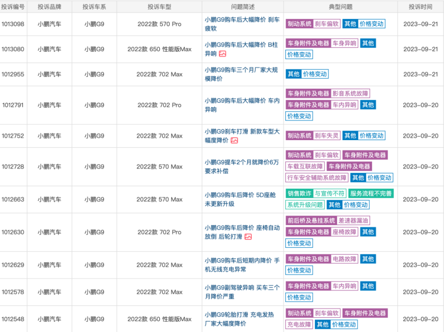Select complaint number 1013080
Screen dimensions: 444x332
click(x=13, y=49)
